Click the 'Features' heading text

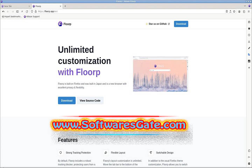(68, 140)
